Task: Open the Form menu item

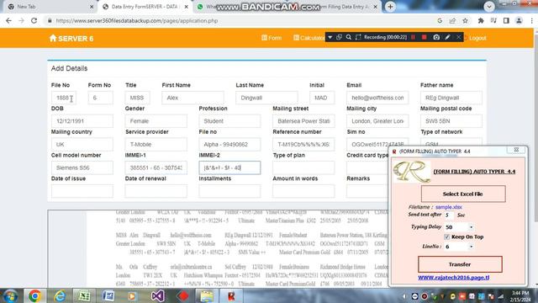Action: pos(272,38)
